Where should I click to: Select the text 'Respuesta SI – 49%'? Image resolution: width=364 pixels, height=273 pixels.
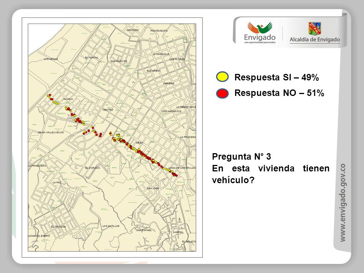click(x=276, y=77)
